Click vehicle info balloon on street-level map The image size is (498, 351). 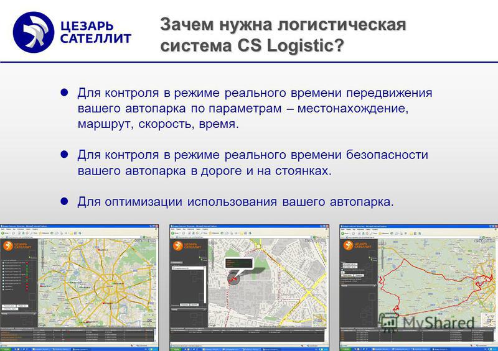pyautogui.click(x=239, y=263)
